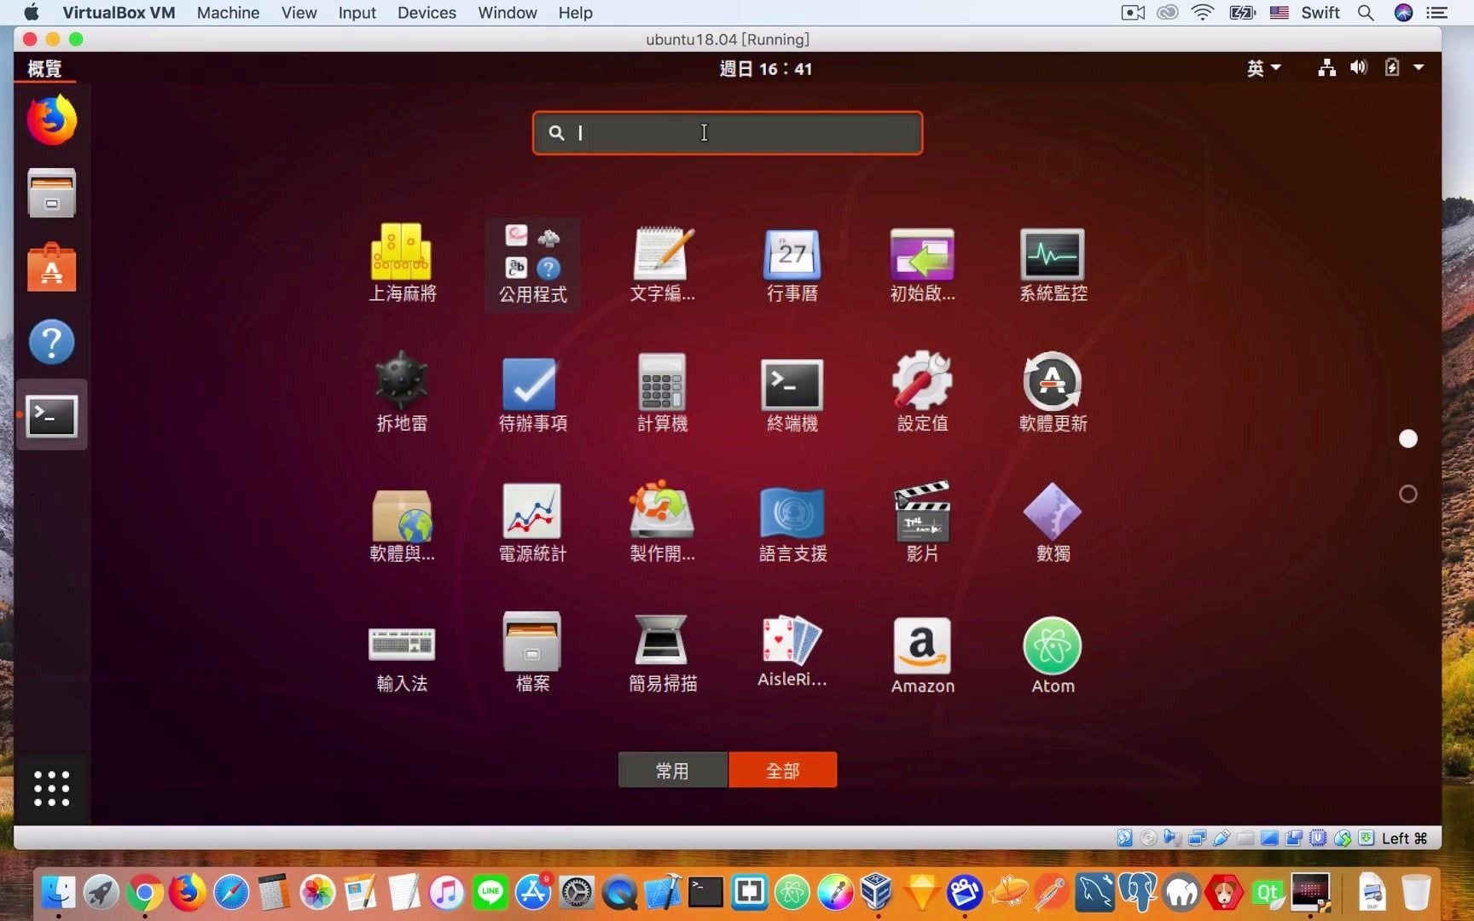Click the Activities (概覽) button
Image resolution: width=1474 pixels, height=921 pixels.
click(x=44, y=68)
